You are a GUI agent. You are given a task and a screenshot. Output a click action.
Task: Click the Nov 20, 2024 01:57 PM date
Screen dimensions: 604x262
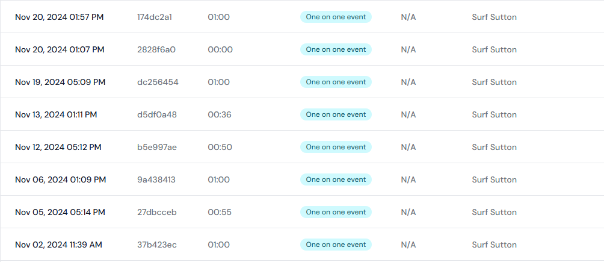pyautogui.click(x=59, y=17)
